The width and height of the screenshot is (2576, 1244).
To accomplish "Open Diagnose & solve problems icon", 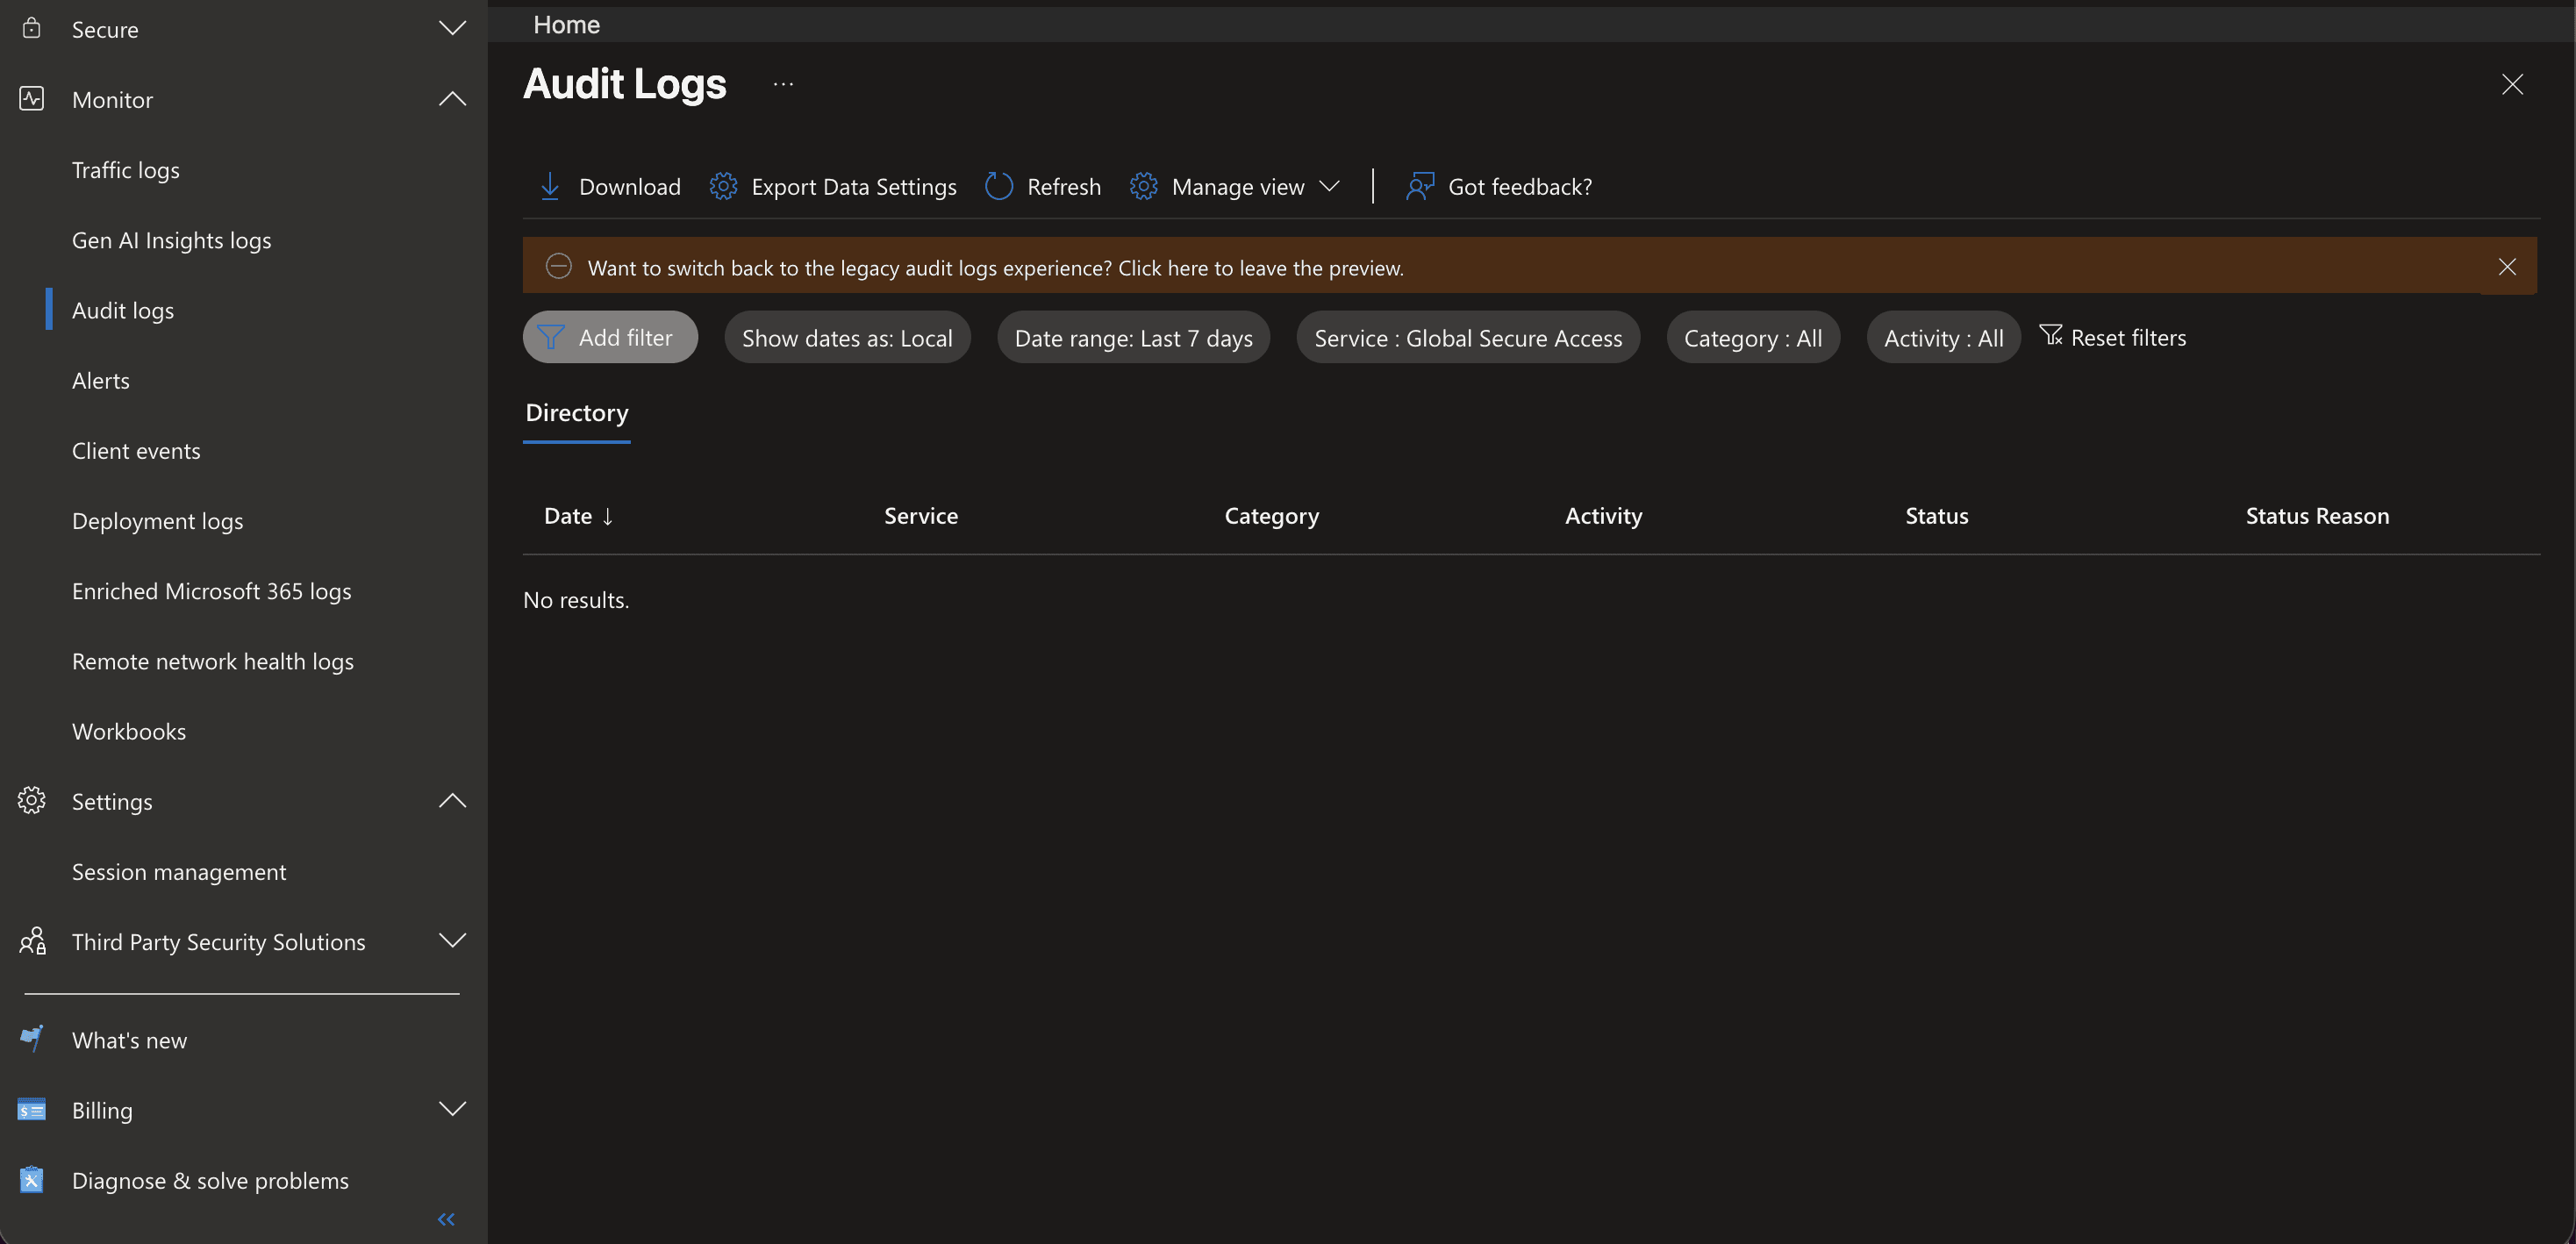I will (32, 1180).
